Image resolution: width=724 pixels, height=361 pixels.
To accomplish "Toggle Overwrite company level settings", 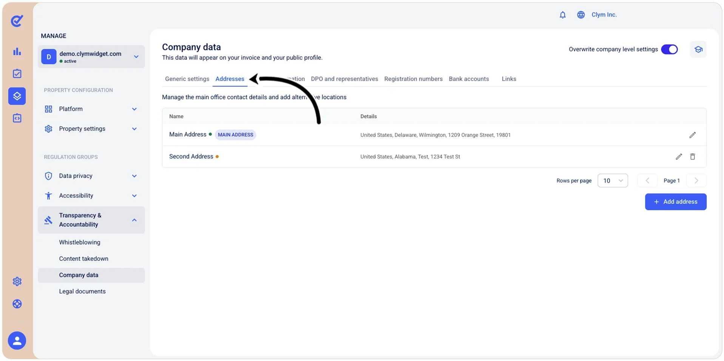I will 669,50.
